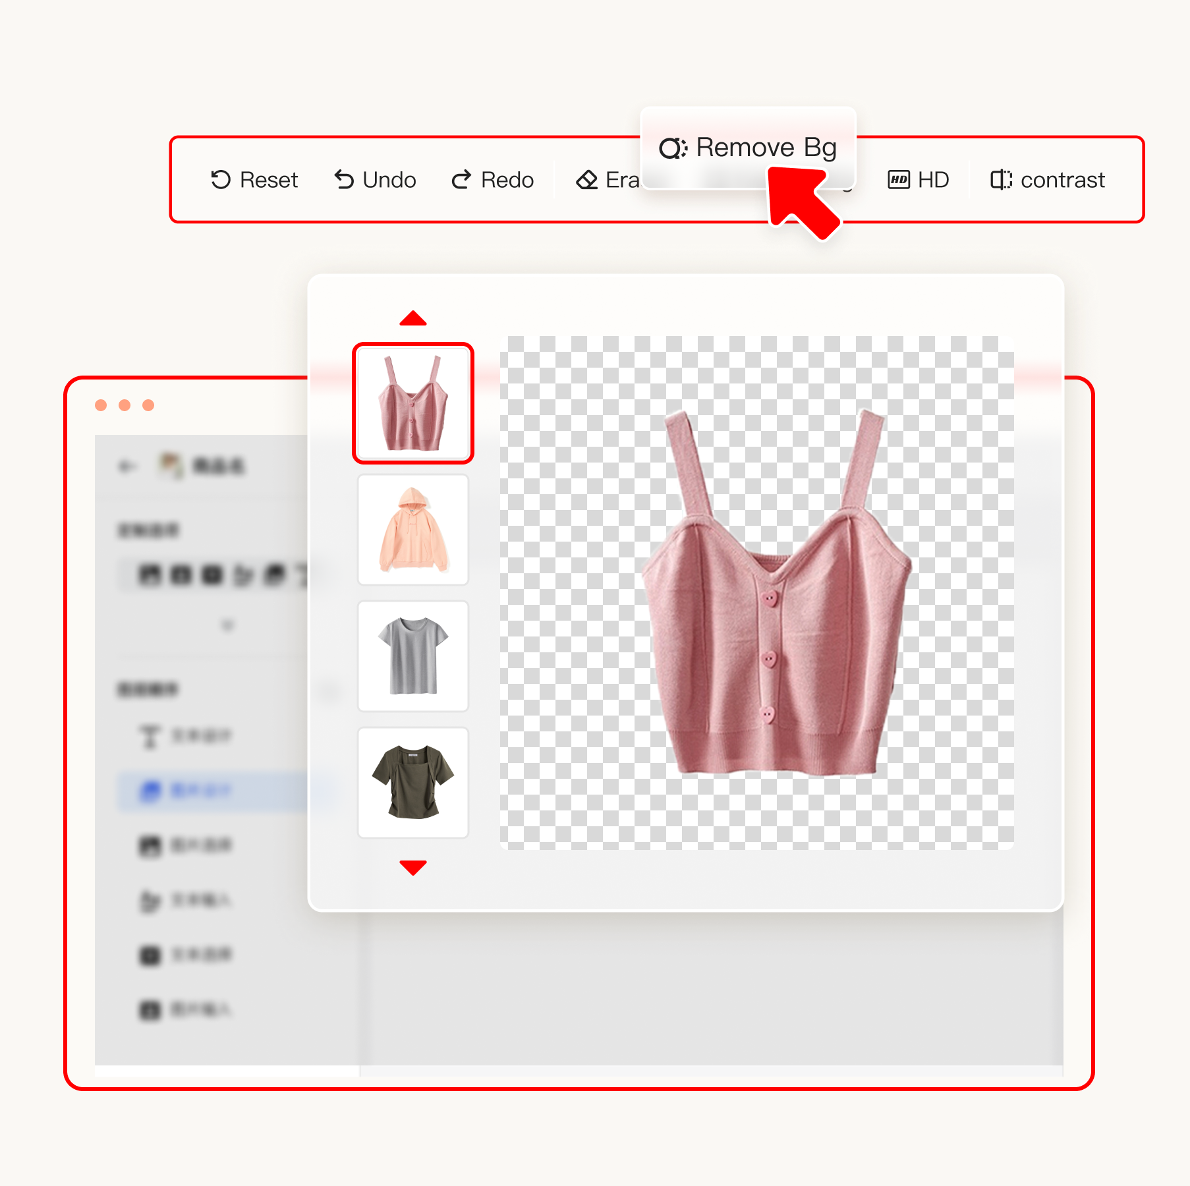The image size is (1190, 1186).
Task: Enable HD enhancement
Action: pyautogui.click(x=919, y=180)
